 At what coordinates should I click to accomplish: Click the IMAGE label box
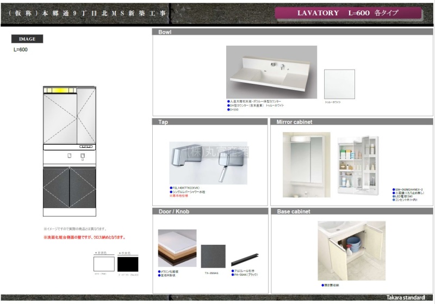click(27, 39)
